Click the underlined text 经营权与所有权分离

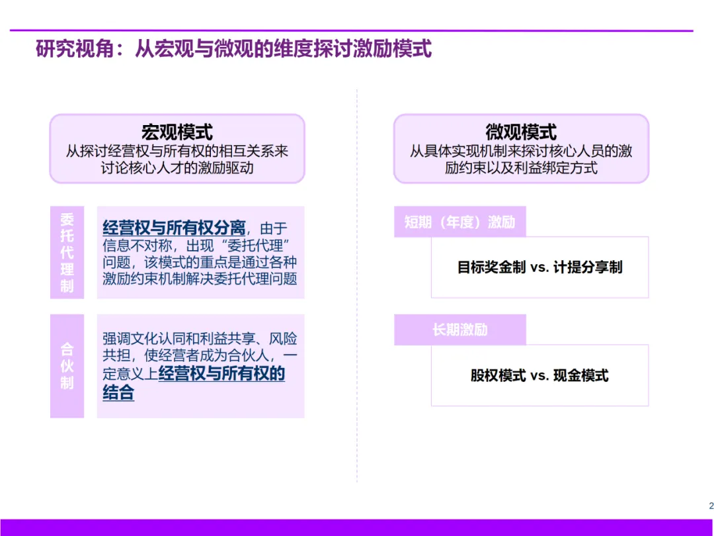[174, 228]
